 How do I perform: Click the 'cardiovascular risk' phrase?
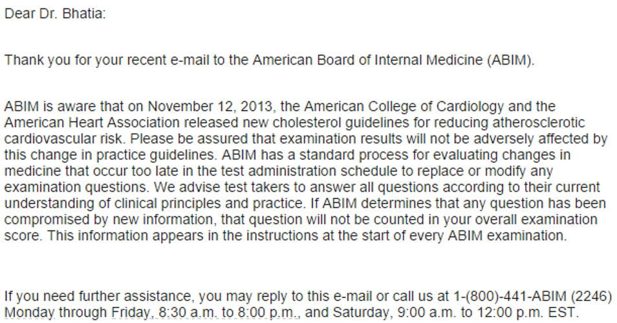tap(65, 139)
